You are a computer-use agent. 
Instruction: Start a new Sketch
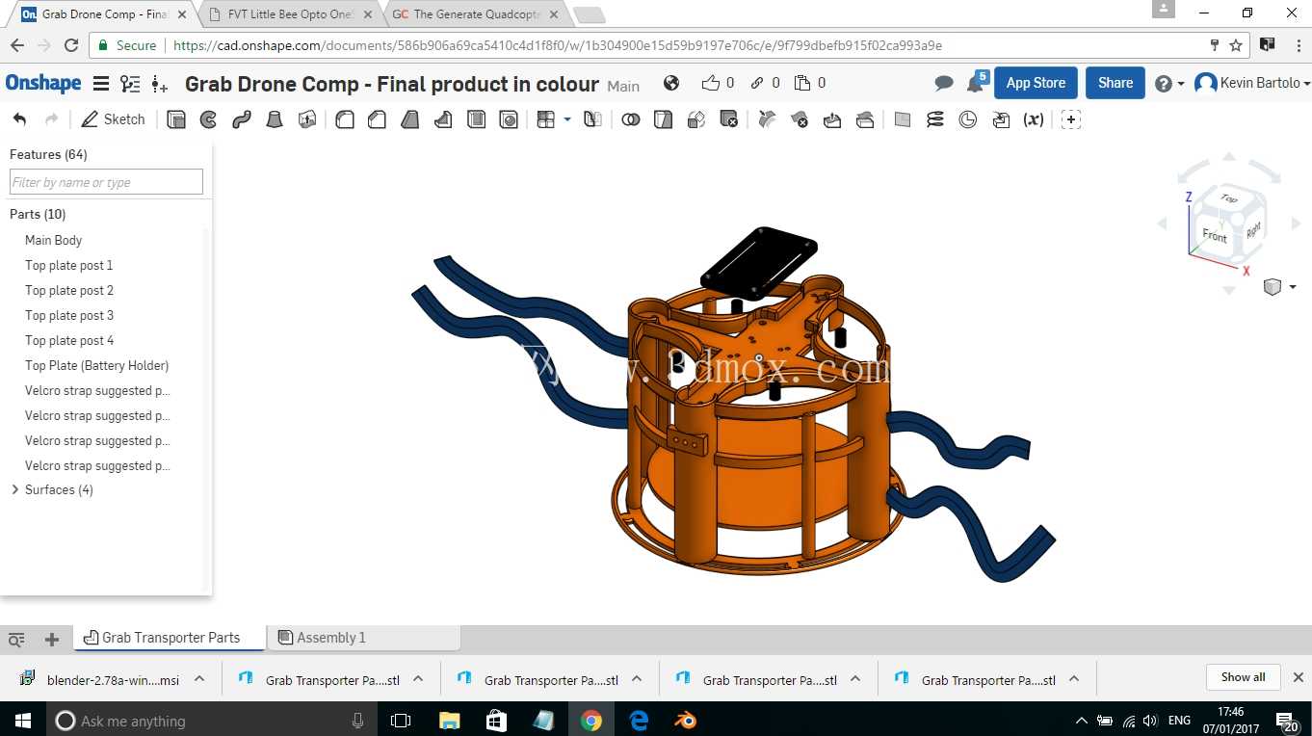click(x=114, y=119)
